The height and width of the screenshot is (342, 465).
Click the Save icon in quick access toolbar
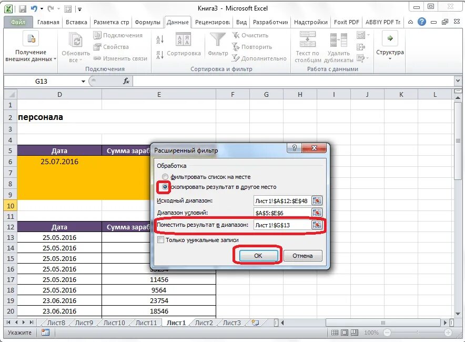point(23,9)
